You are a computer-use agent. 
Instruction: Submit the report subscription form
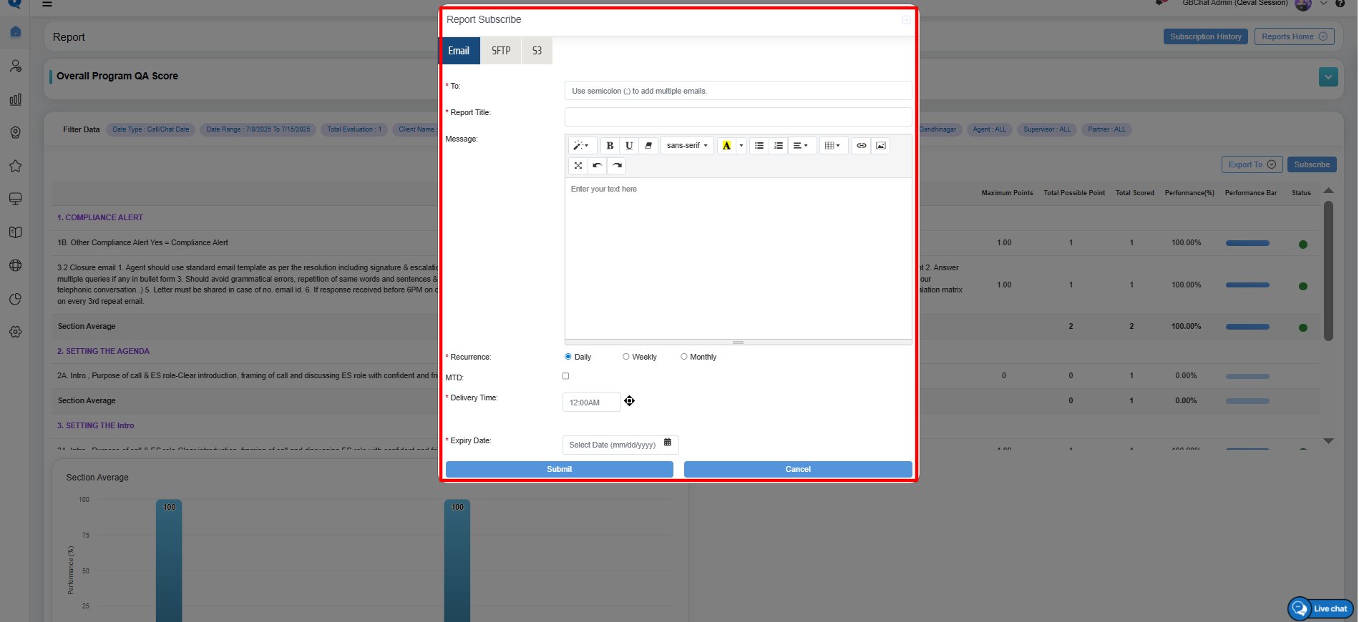tap(559, 469)
